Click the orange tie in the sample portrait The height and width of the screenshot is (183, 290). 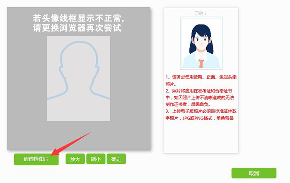(x=201, y=64)
